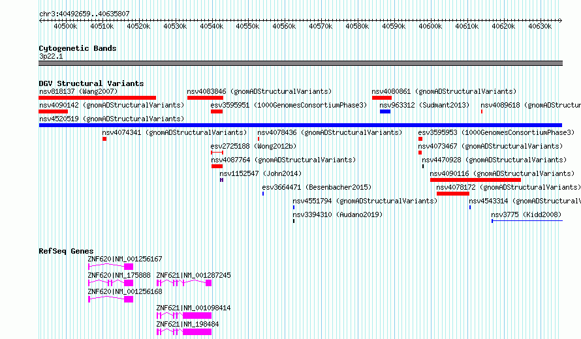Open nsv963312 (Sudmant2013) label
The height and width of the screenshot is (339, 581).
424,105
